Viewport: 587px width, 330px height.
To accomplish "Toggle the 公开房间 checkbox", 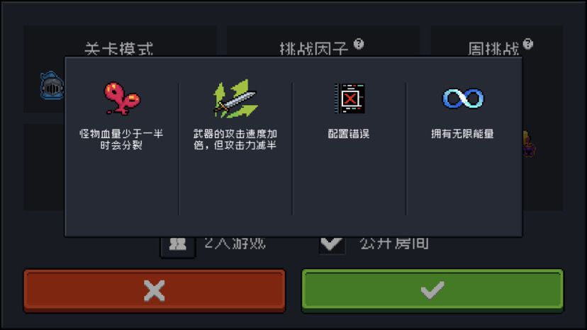I will [x=332, y=244].
